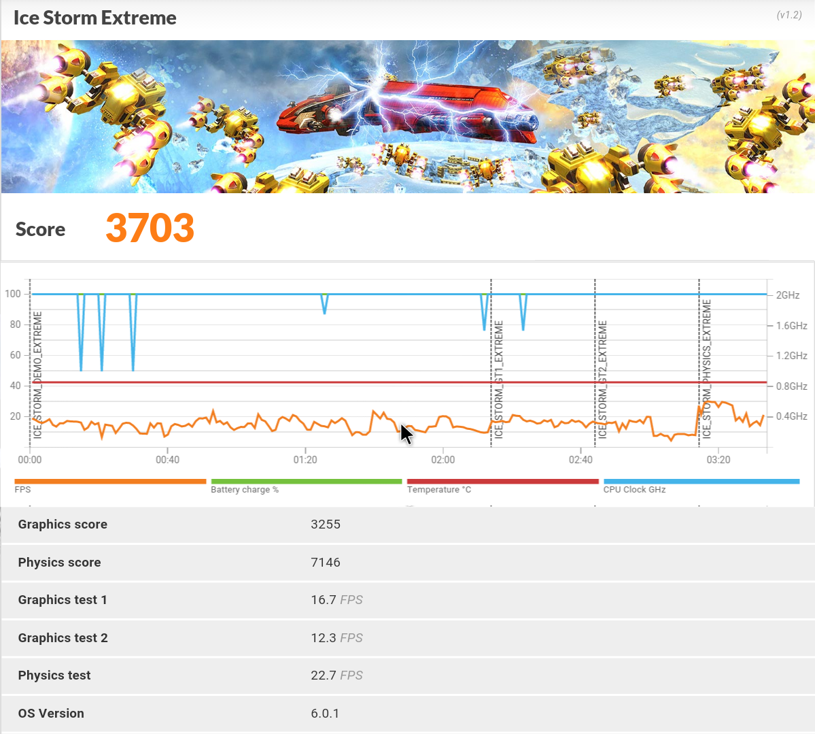This screenshot has height=734, width=815.
Task: Click the "00:00" time axis label
Action: [30, 460]
